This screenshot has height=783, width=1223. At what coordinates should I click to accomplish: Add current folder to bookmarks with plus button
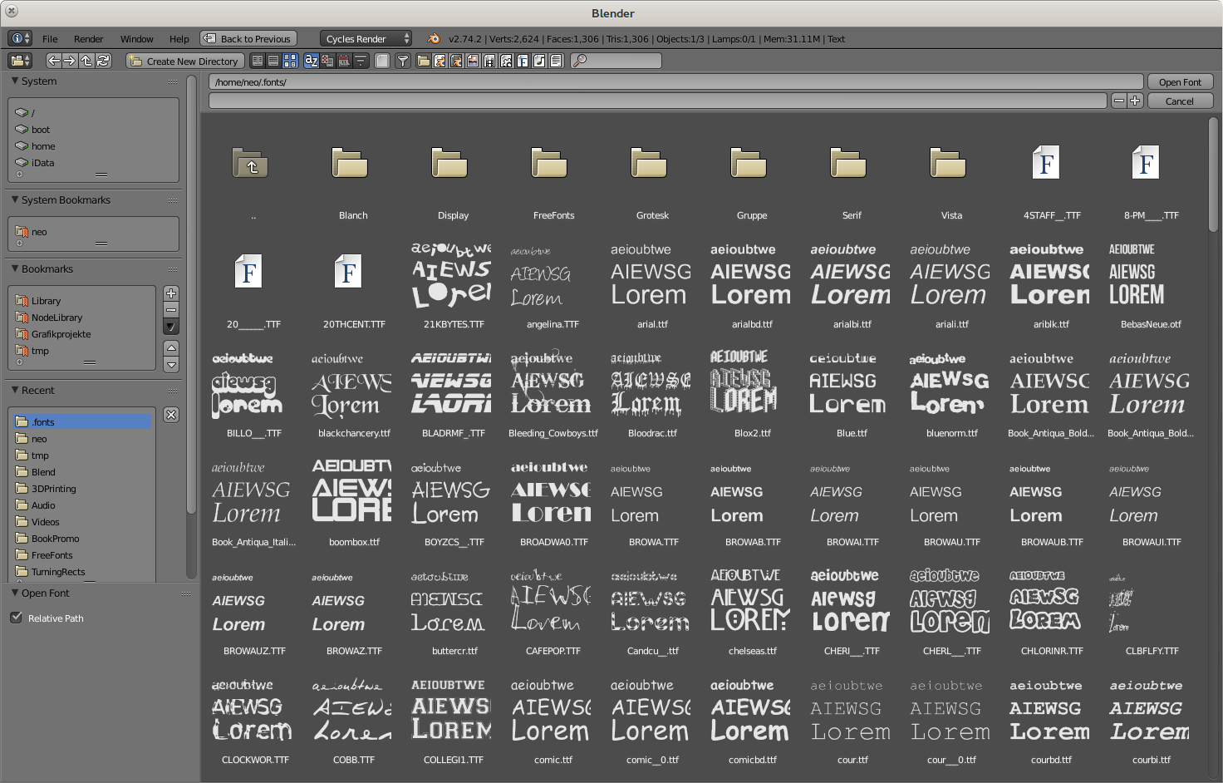click(171, 293)
